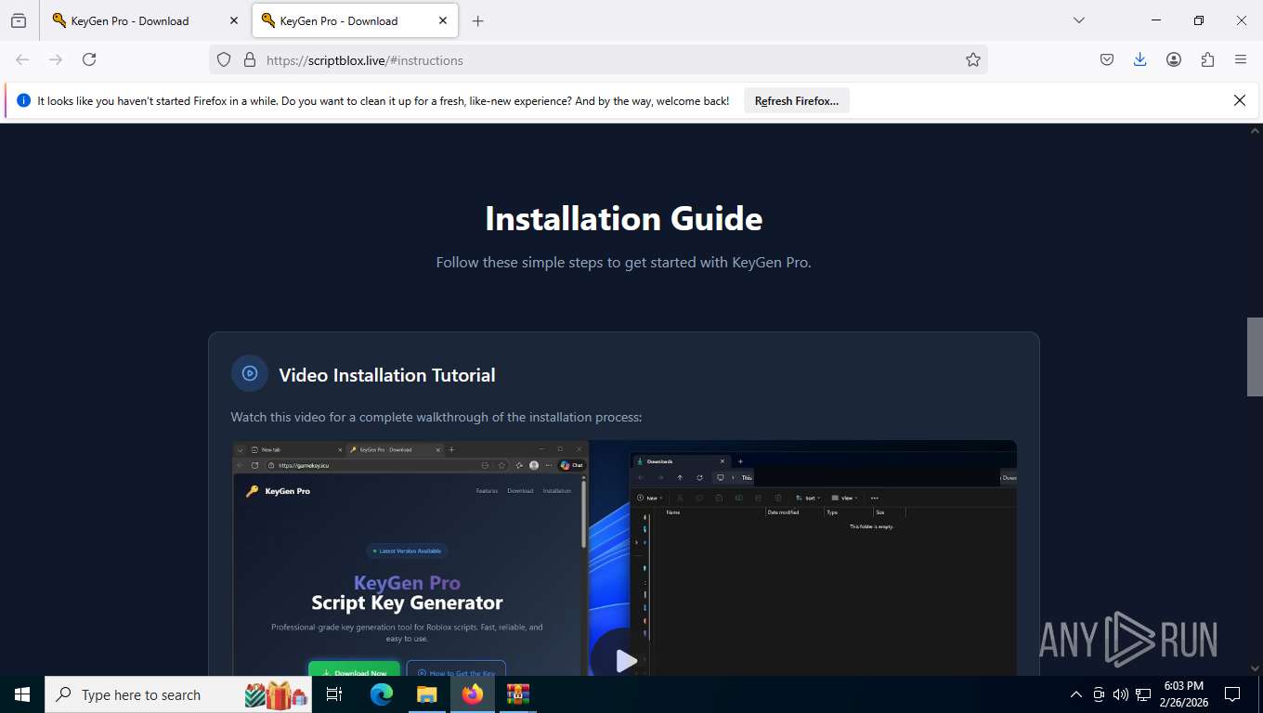
Task: Launch Microsoft Edge from the taskbar
Action: pos(382,694)
